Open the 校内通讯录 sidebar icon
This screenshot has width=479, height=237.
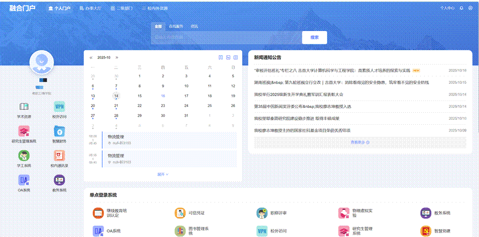(59, 155)
